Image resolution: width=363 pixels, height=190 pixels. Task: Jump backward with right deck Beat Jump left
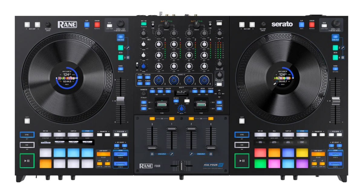242,24
